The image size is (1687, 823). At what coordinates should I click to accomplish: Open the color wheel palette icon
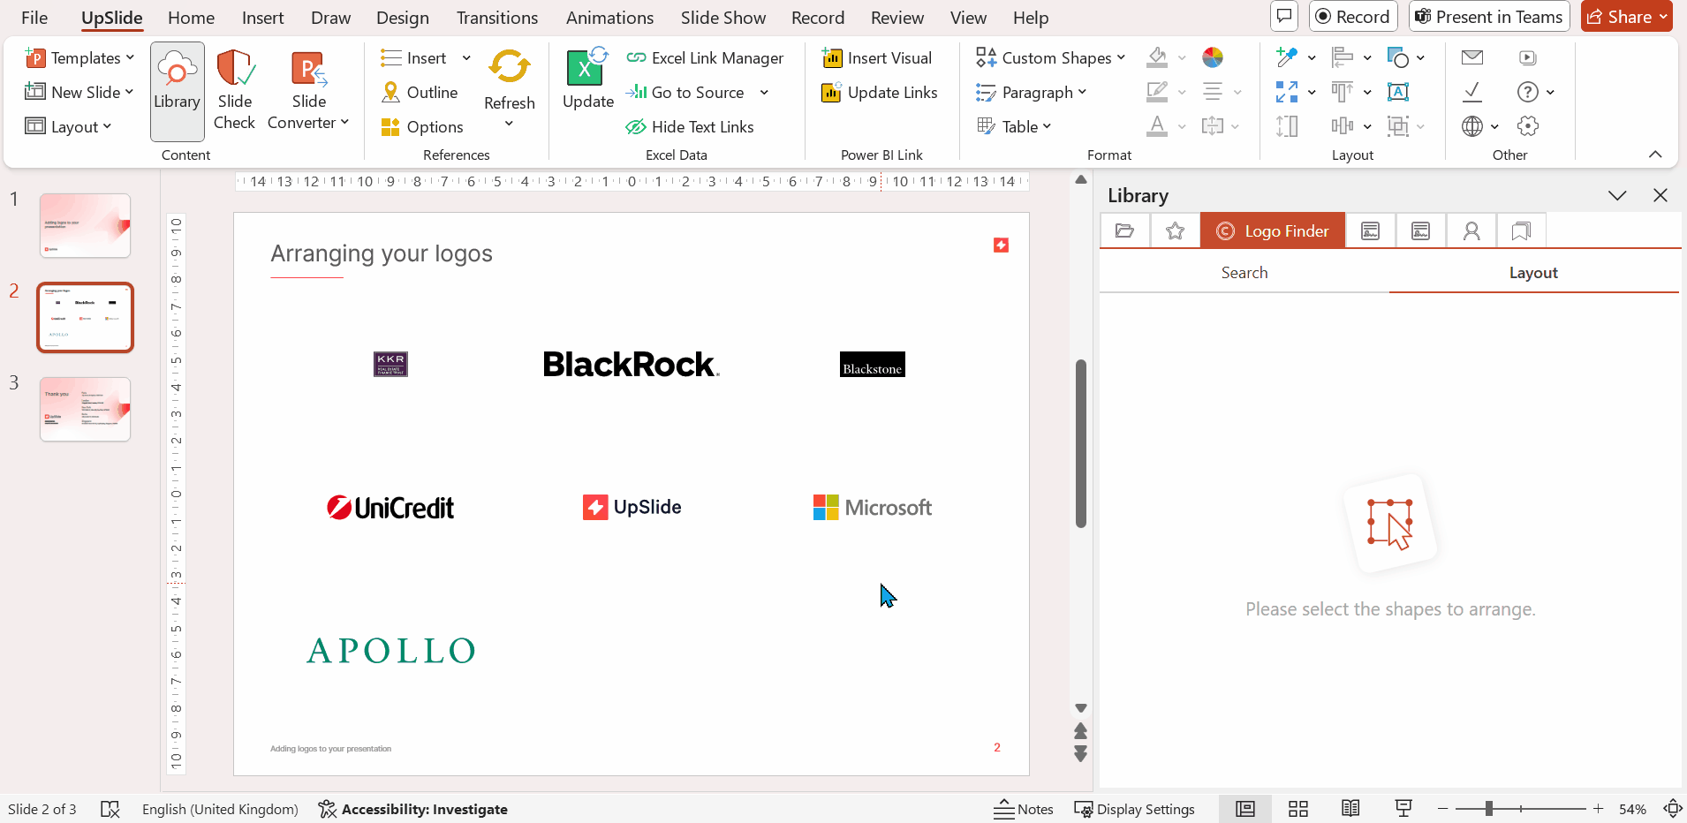(1213, 57)
